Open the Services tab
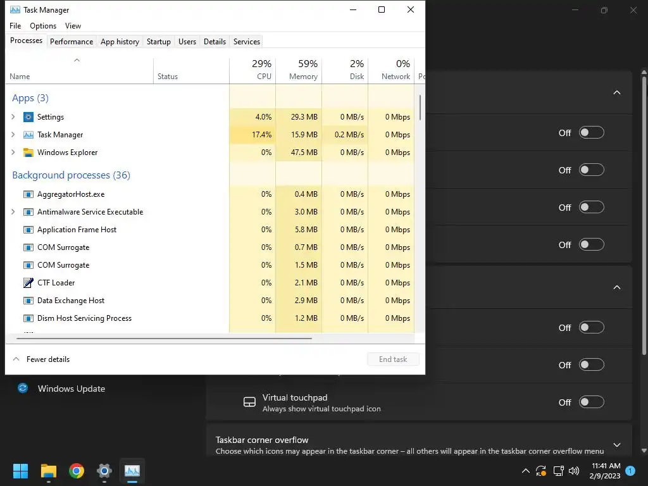 click(x=247, y=41)
